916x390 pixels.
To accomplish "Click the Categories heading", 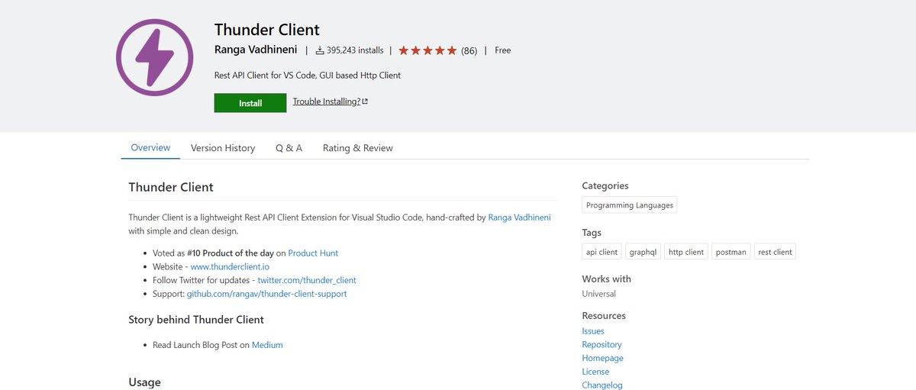I will 605,185.
